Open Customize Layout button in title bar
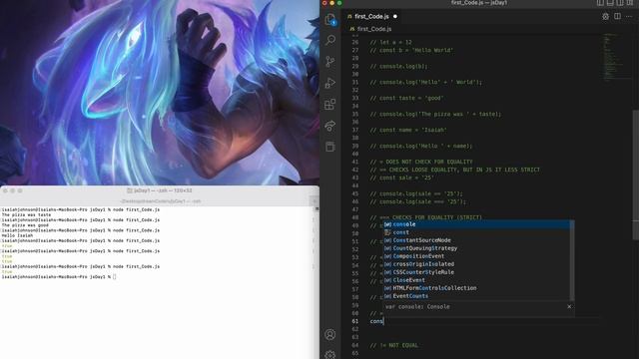Image resolution: width=639 pixels, height=359 pixels. [630, 2]
